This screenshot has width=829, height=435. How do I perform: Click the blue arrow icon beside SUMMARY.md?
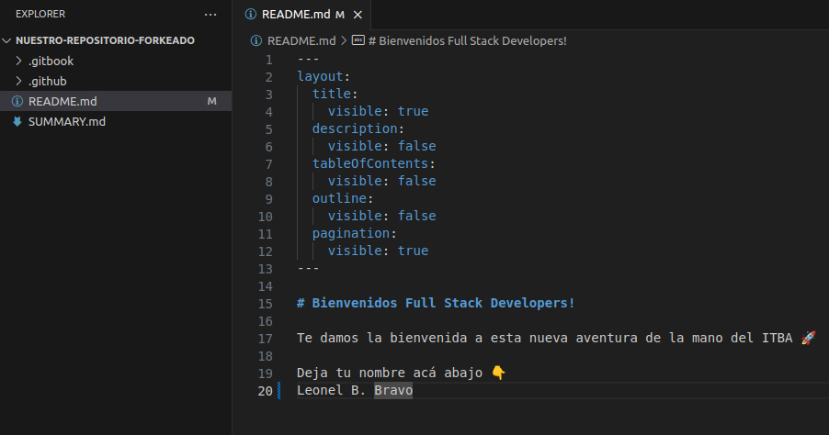tap(17, 121)
